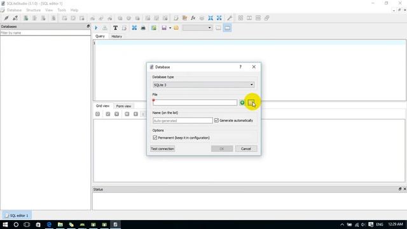The width and height of the screenshot is (407, 229).
Task: Open the database selector combo in editor toolbar
Action: tap(197, 28)
